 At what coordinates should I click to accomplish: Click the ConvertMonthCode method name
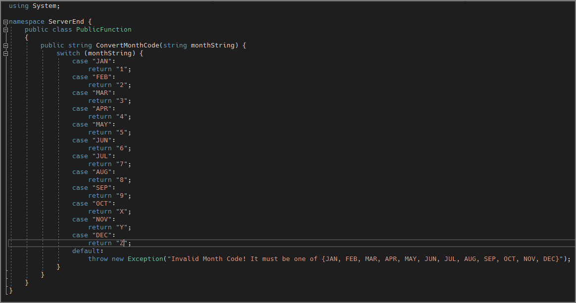(x=127, y=45)
